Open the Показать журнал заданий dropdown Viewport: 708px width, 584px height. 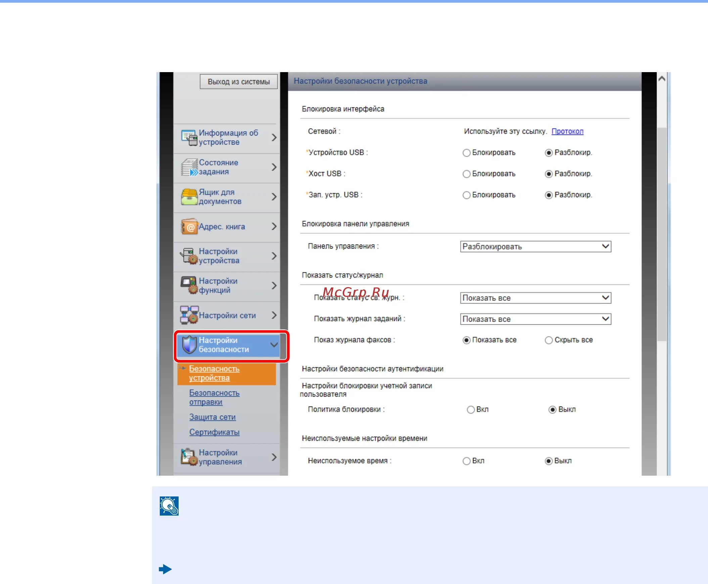pyautogui.click(x=535, y=319)
